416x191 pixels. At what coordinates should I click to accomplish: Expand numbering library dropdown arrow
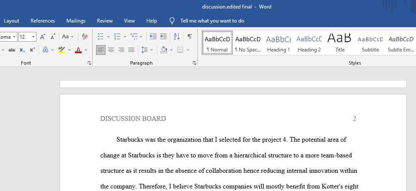125,37
